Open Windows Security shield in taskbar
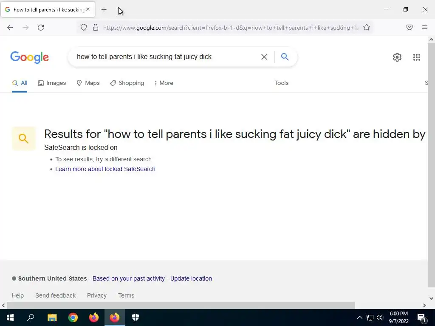Screen dimensions: 435x326 click(136, 318)
